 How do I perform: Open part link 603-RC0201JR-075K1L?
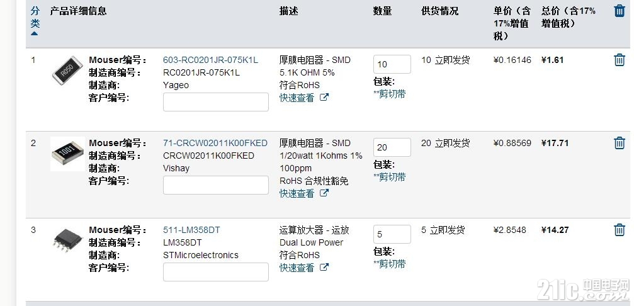(x=210, y=60)
